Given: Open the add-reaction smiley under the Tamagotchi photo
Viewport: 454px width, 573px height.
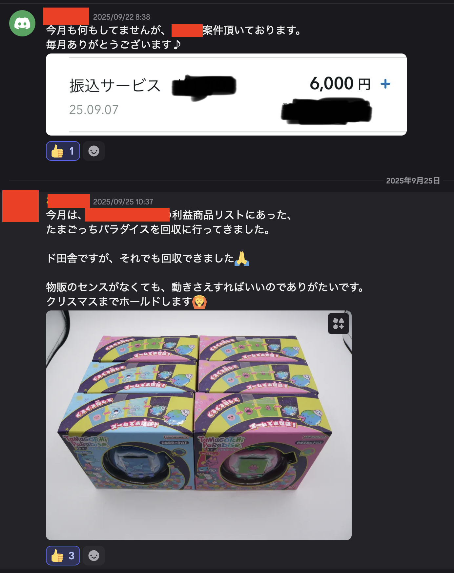Looking at the screenshot, I should [x=94, y=556].
